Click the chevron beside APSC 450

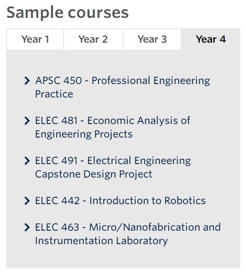point(27,81)
